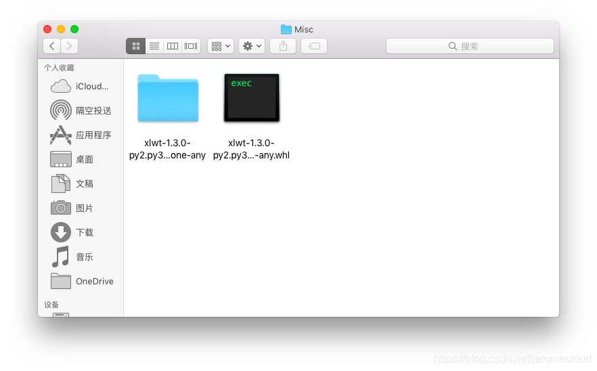The width and height of the screenshot is (597, 371).
Task: Switch to list view mode
Action: (154, 46)
